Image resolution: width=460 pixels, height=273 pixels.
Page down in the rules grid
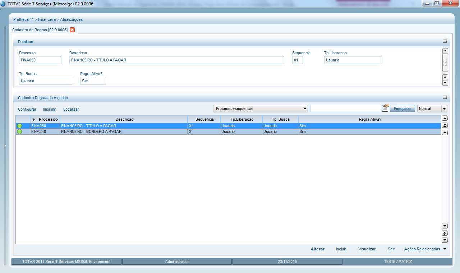(x=445, y=233)
